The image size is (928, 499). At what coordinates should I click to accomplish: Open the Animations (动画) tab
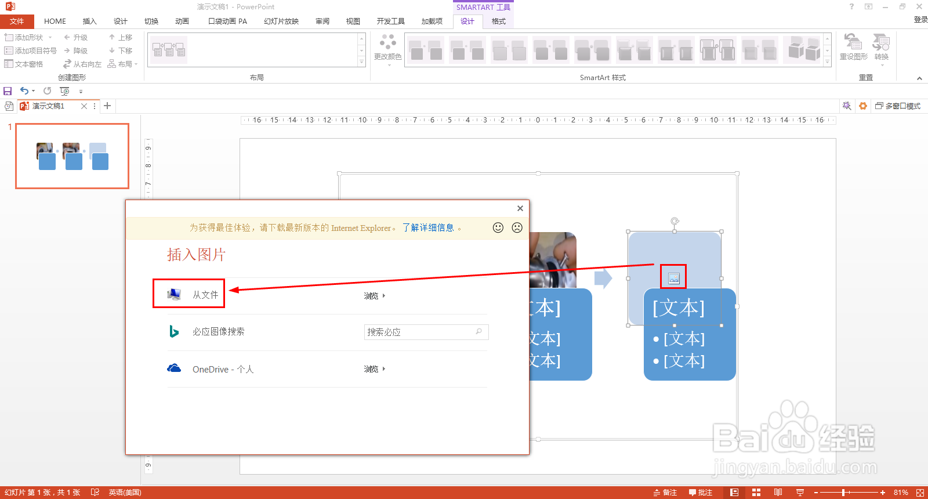pos(182,21)
